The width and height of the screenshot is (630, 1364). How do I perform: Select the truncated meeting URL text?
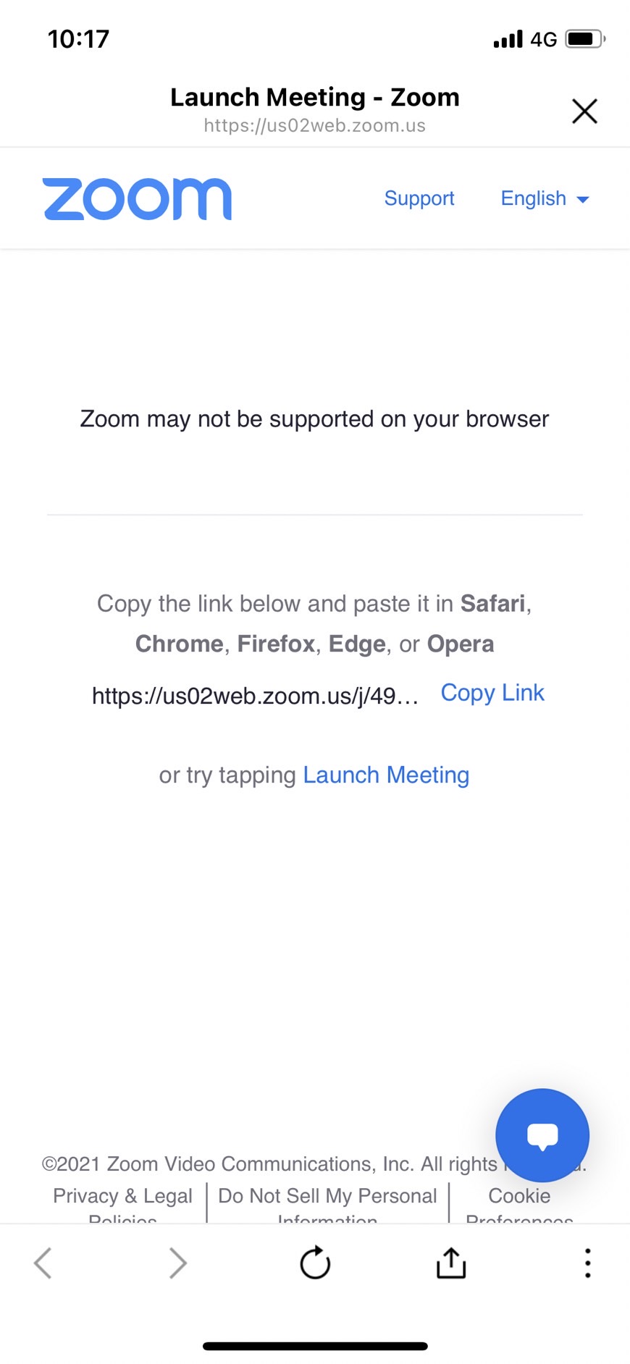click(x=255, y=696)
